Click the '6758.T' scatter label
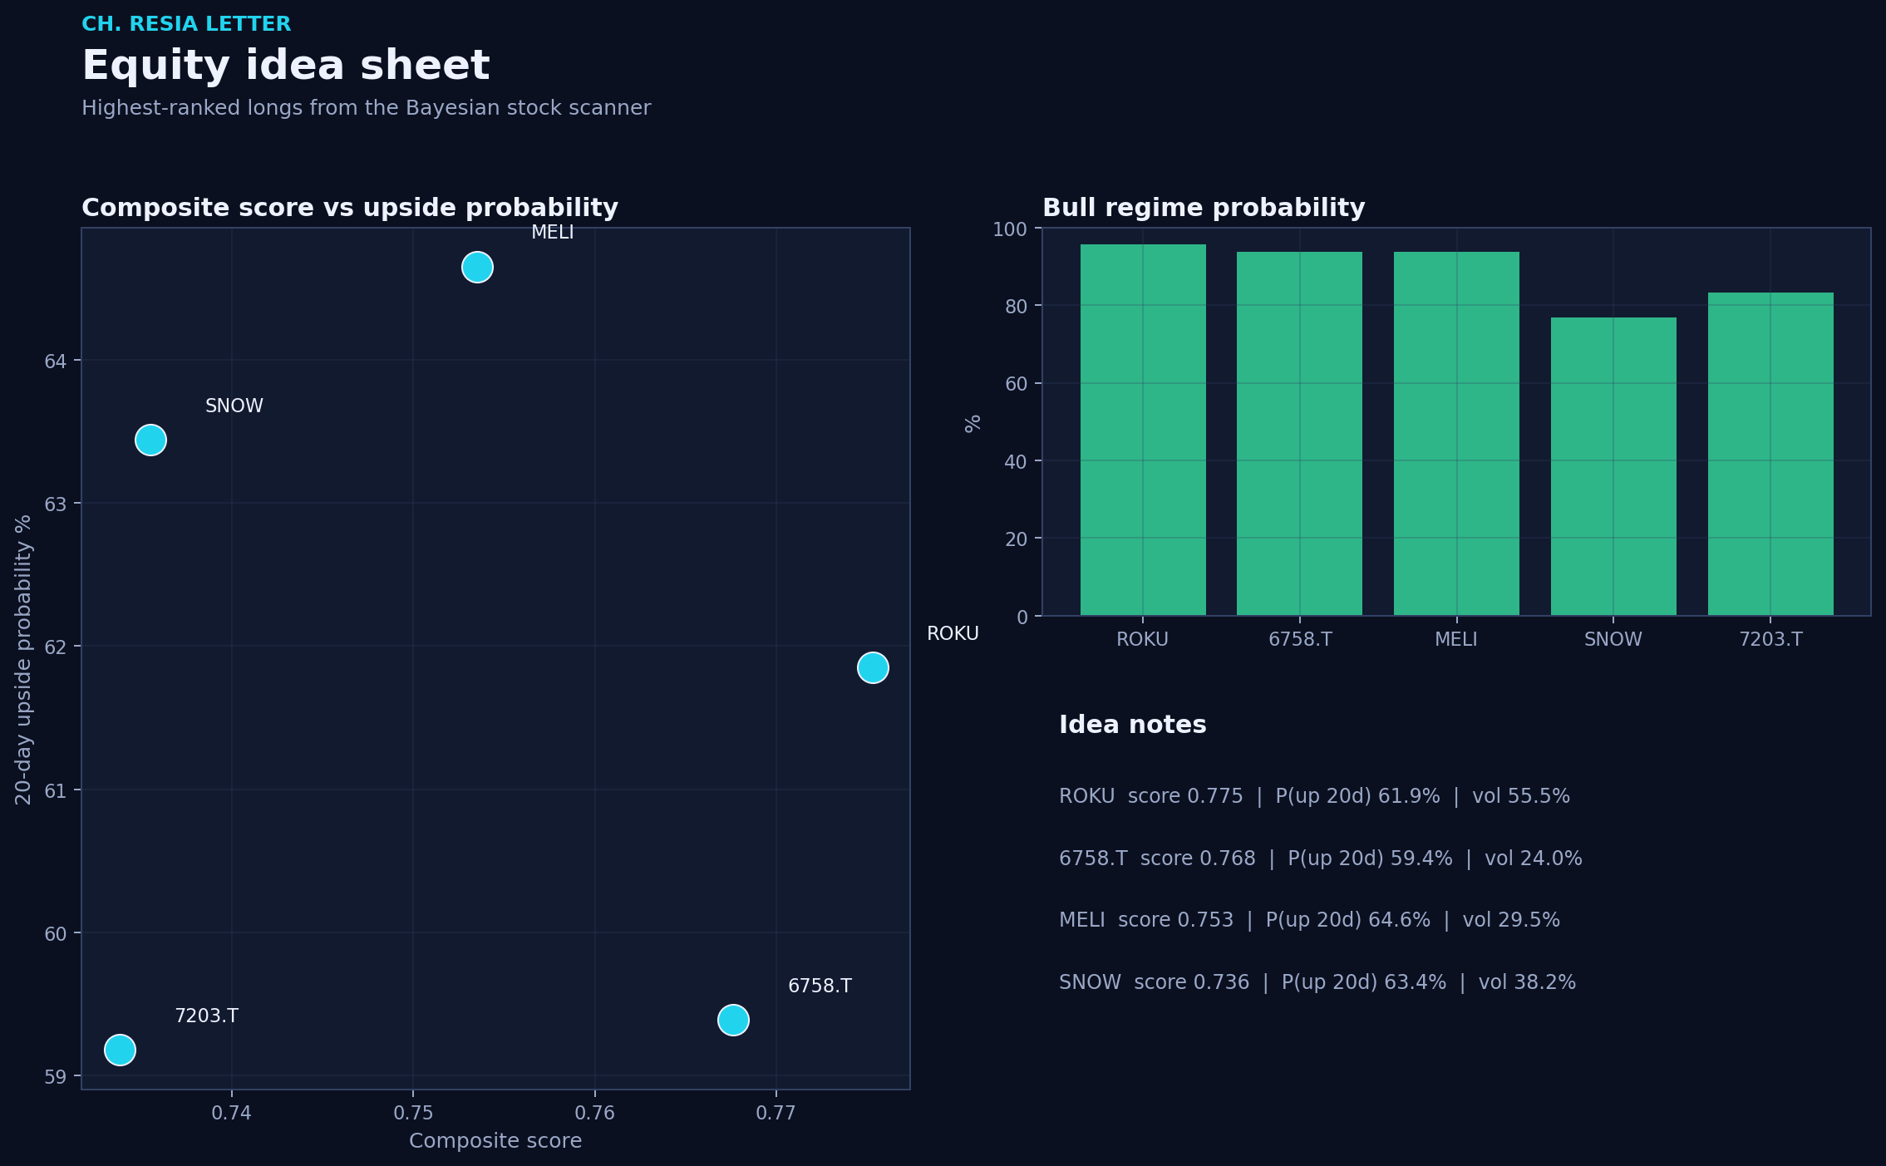The image size is (1886, 1166). coord(820,986)
